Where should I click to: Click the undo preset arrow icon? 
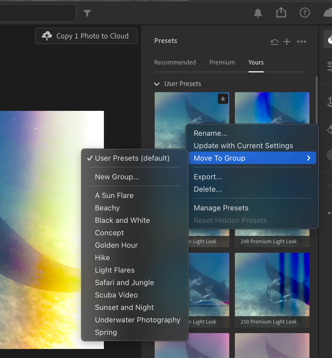pos(275,42)
